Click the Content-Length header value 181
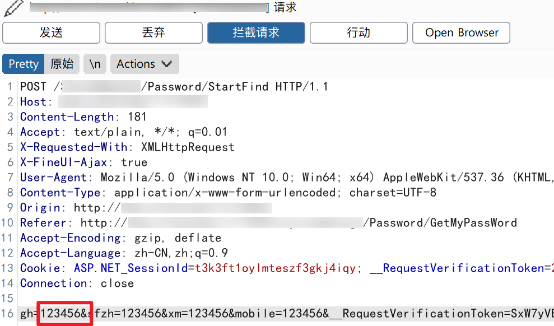The height and width of the screenshot is (326, 554). 137,117
